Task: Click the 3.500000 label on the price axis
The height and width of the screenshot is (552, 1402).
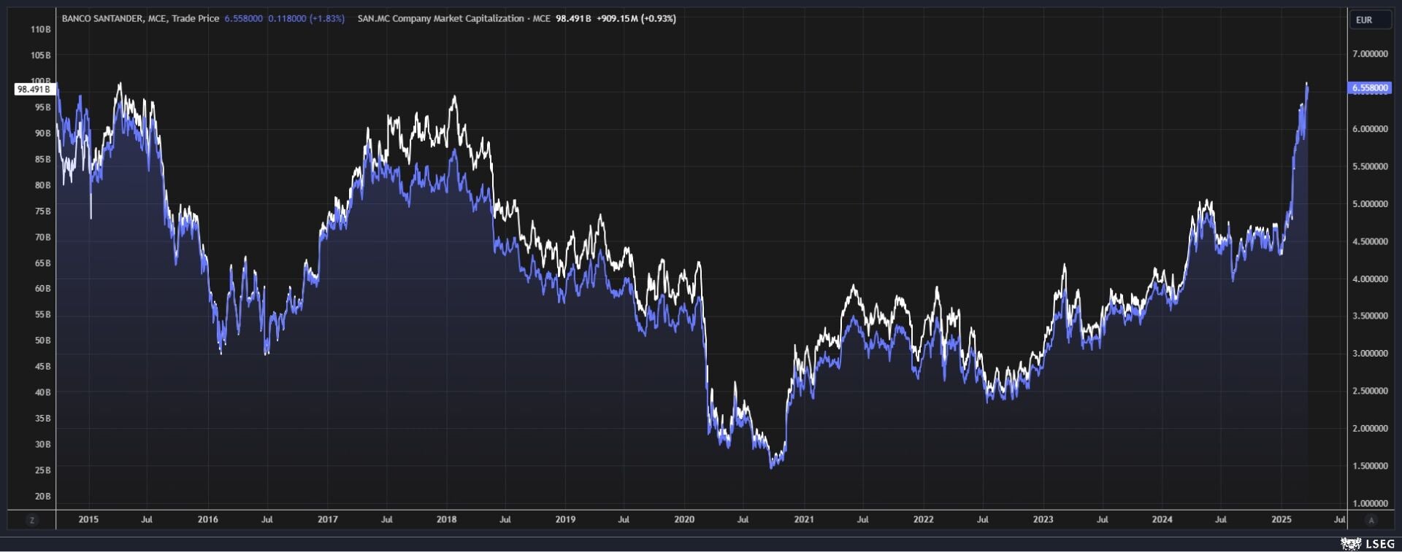Action: coord(1370,316)
